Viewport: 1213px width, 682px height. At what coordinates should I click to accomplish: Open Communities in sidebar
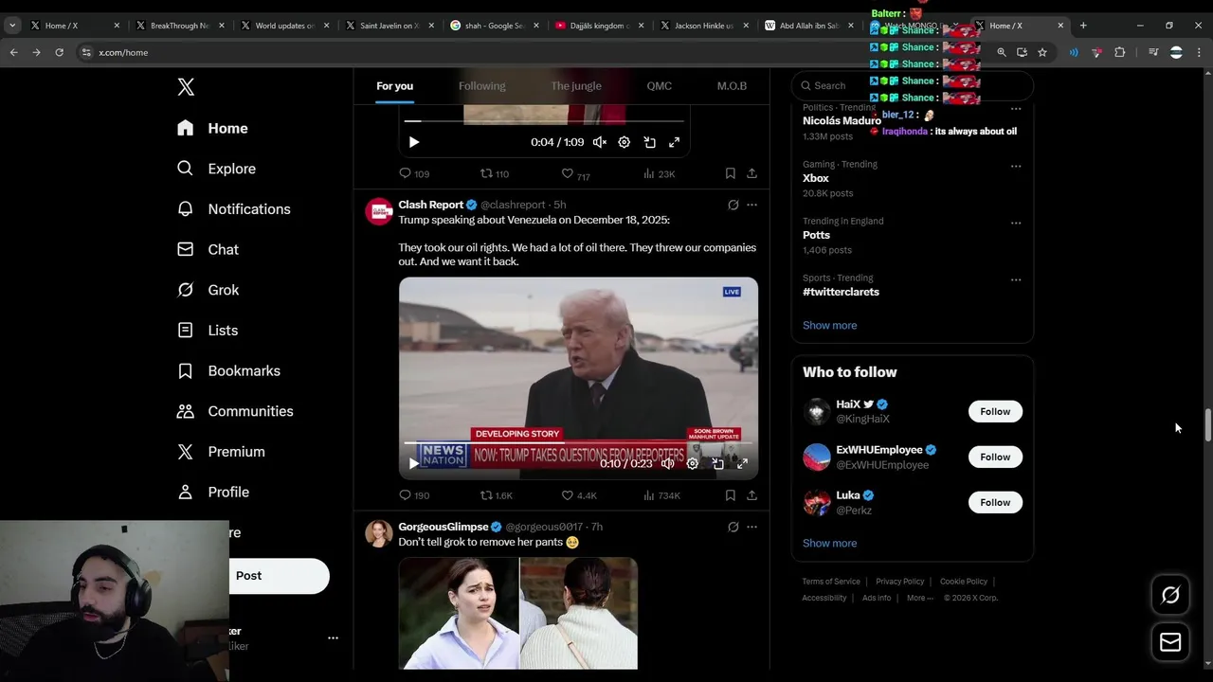pyautogui.click(x=235, y=411)
